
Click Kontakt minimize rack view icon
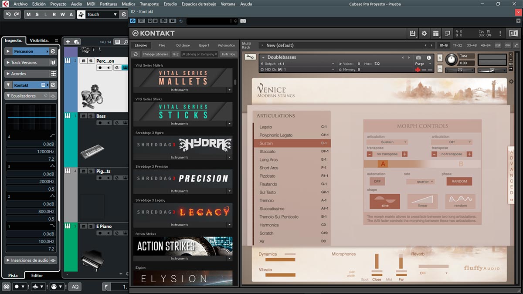point(447,33)
